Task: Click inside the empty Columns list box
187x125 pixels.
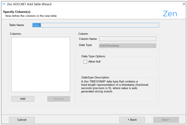Action: pyautogui.click(x=40, y=64)
